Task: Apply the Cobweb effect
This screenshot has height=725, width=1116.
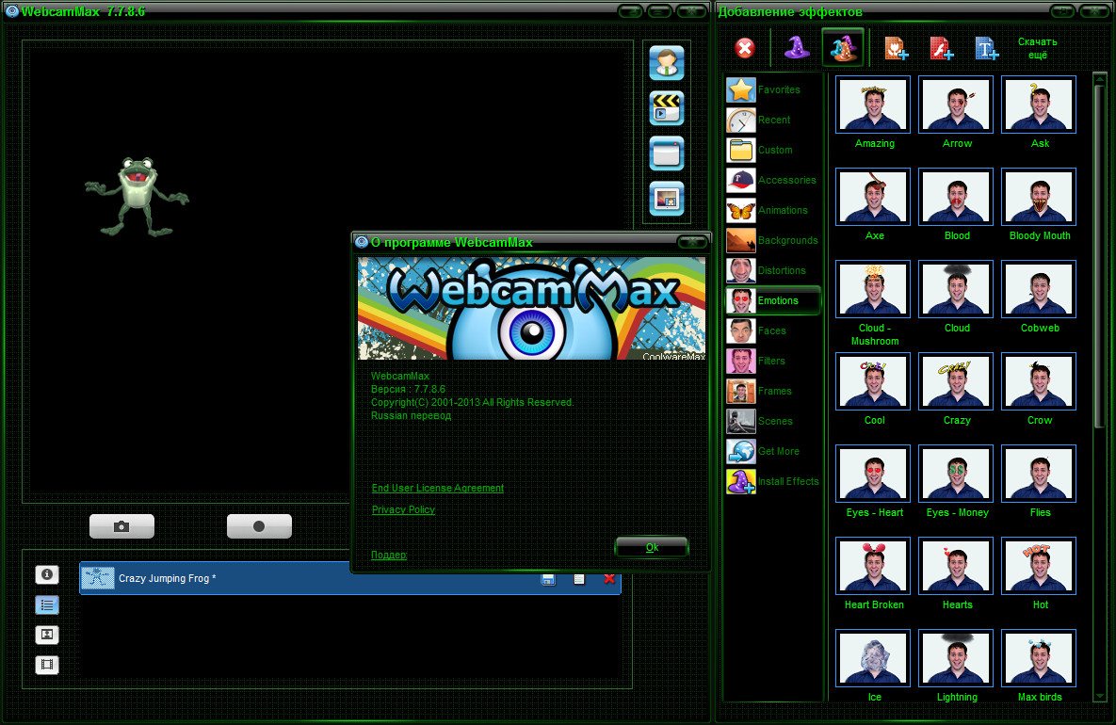Action: pyautogui.click(x=1039, y=289)
